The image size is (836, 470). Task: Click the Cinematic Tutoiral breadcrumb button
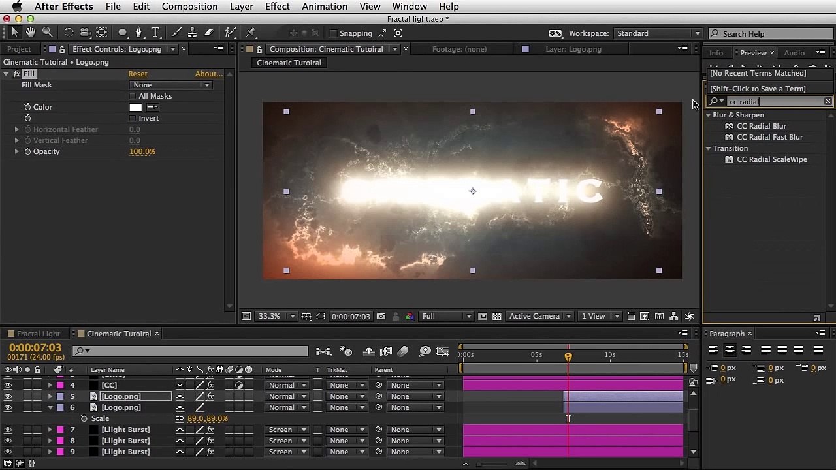(x=289, y=63)
